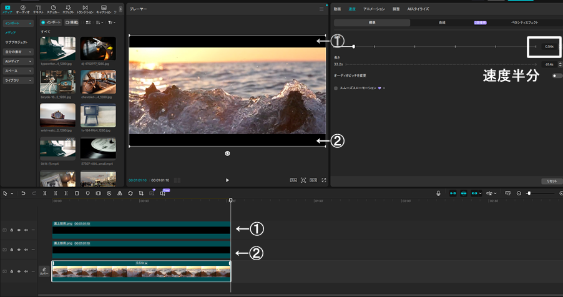The height and width of the screenshot is (297, 563).
Task: Open the オーディオ (Audio) panel icon
Action: point(23,9)
